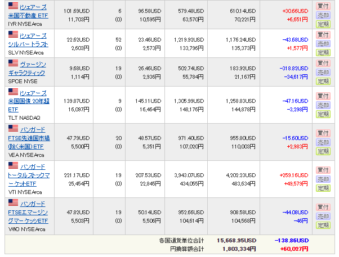Click the 定期 button in the VWO row
The height and width of the screenshot is (257, 339).
(x=323, y=226)
